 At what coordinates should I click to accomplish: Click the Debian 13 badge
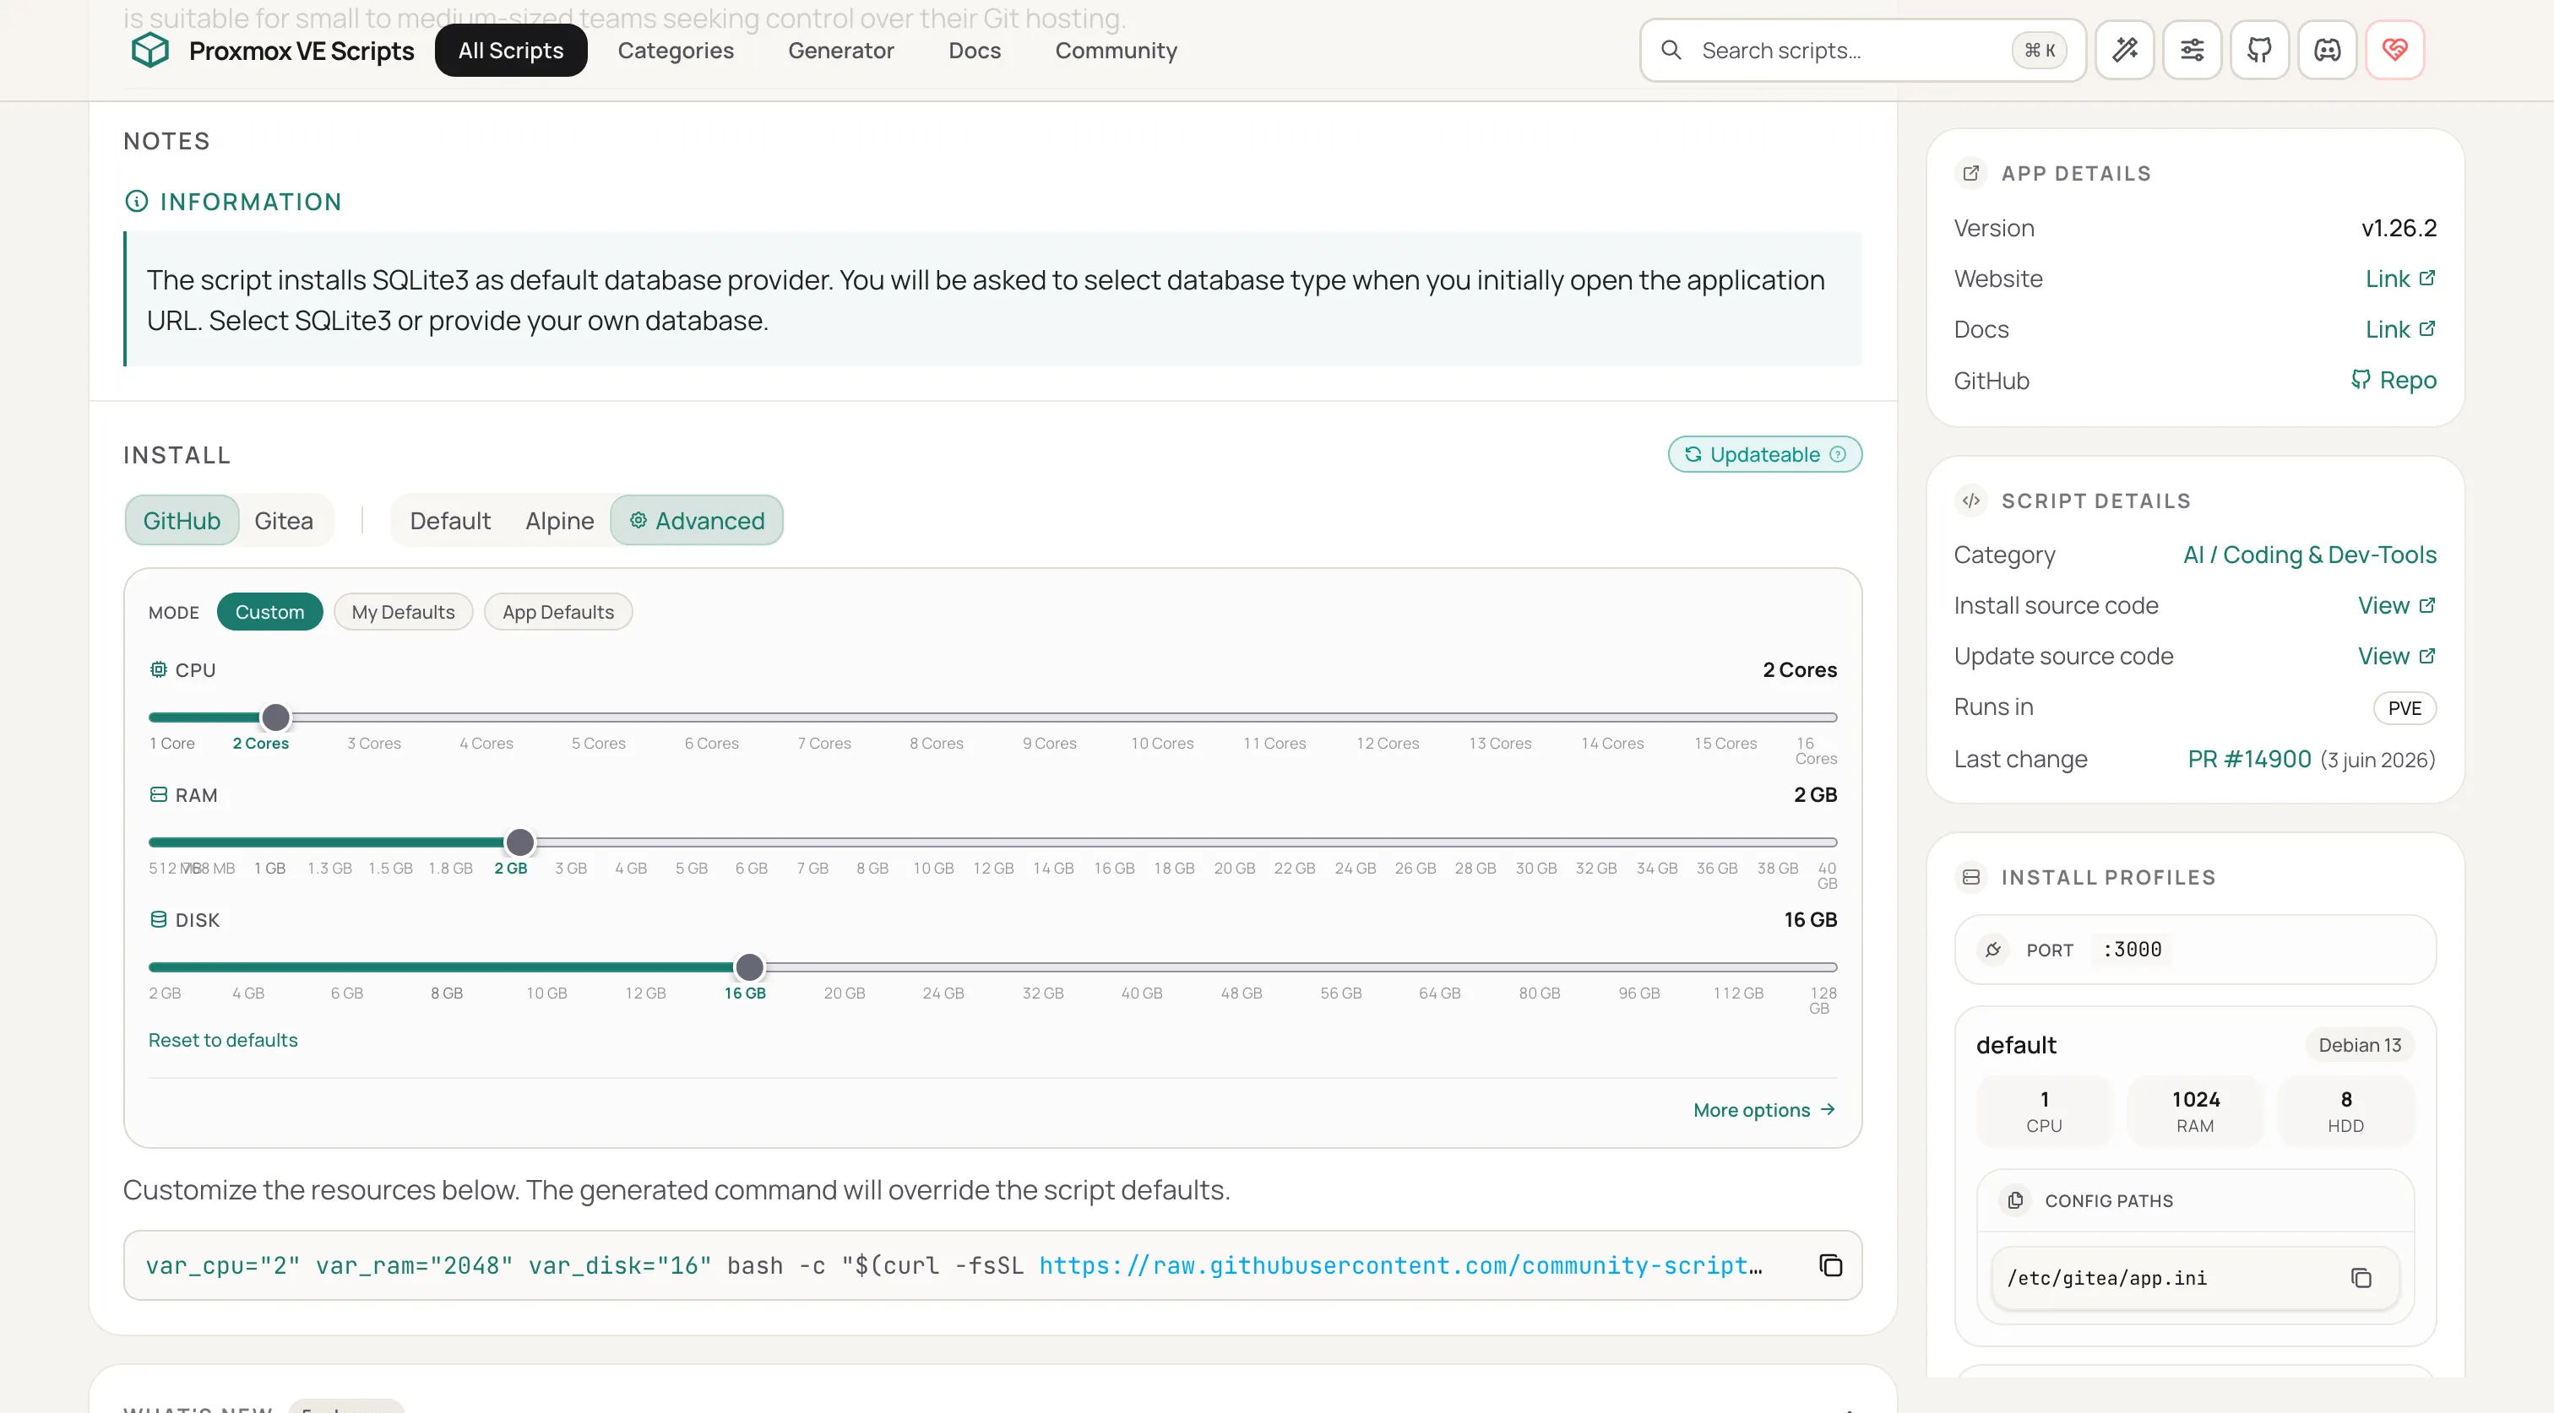coord(2360,1045)
